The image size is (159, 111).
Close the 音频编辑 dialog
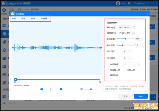(147, 14)
